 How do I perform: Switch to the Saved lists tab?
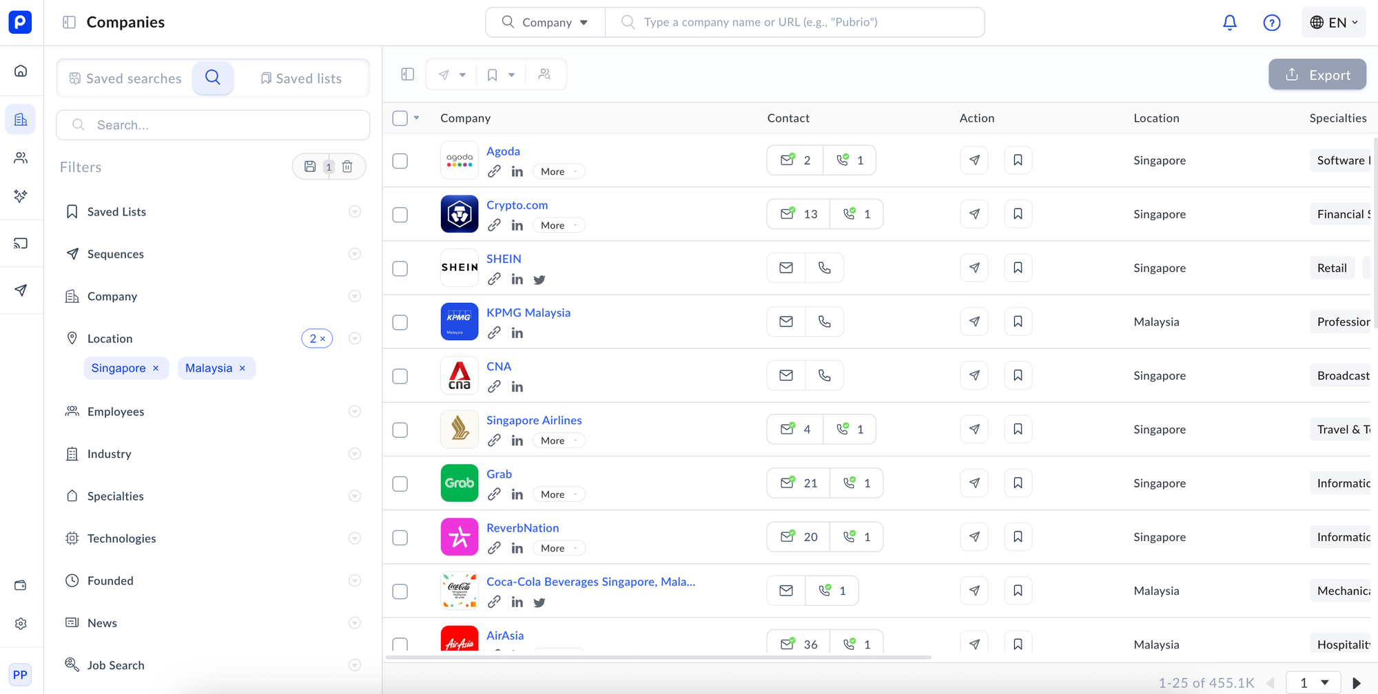tap(301, 78)
